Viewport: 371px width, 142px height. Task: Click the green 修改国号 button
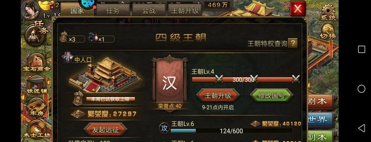(x=271, y=95)
